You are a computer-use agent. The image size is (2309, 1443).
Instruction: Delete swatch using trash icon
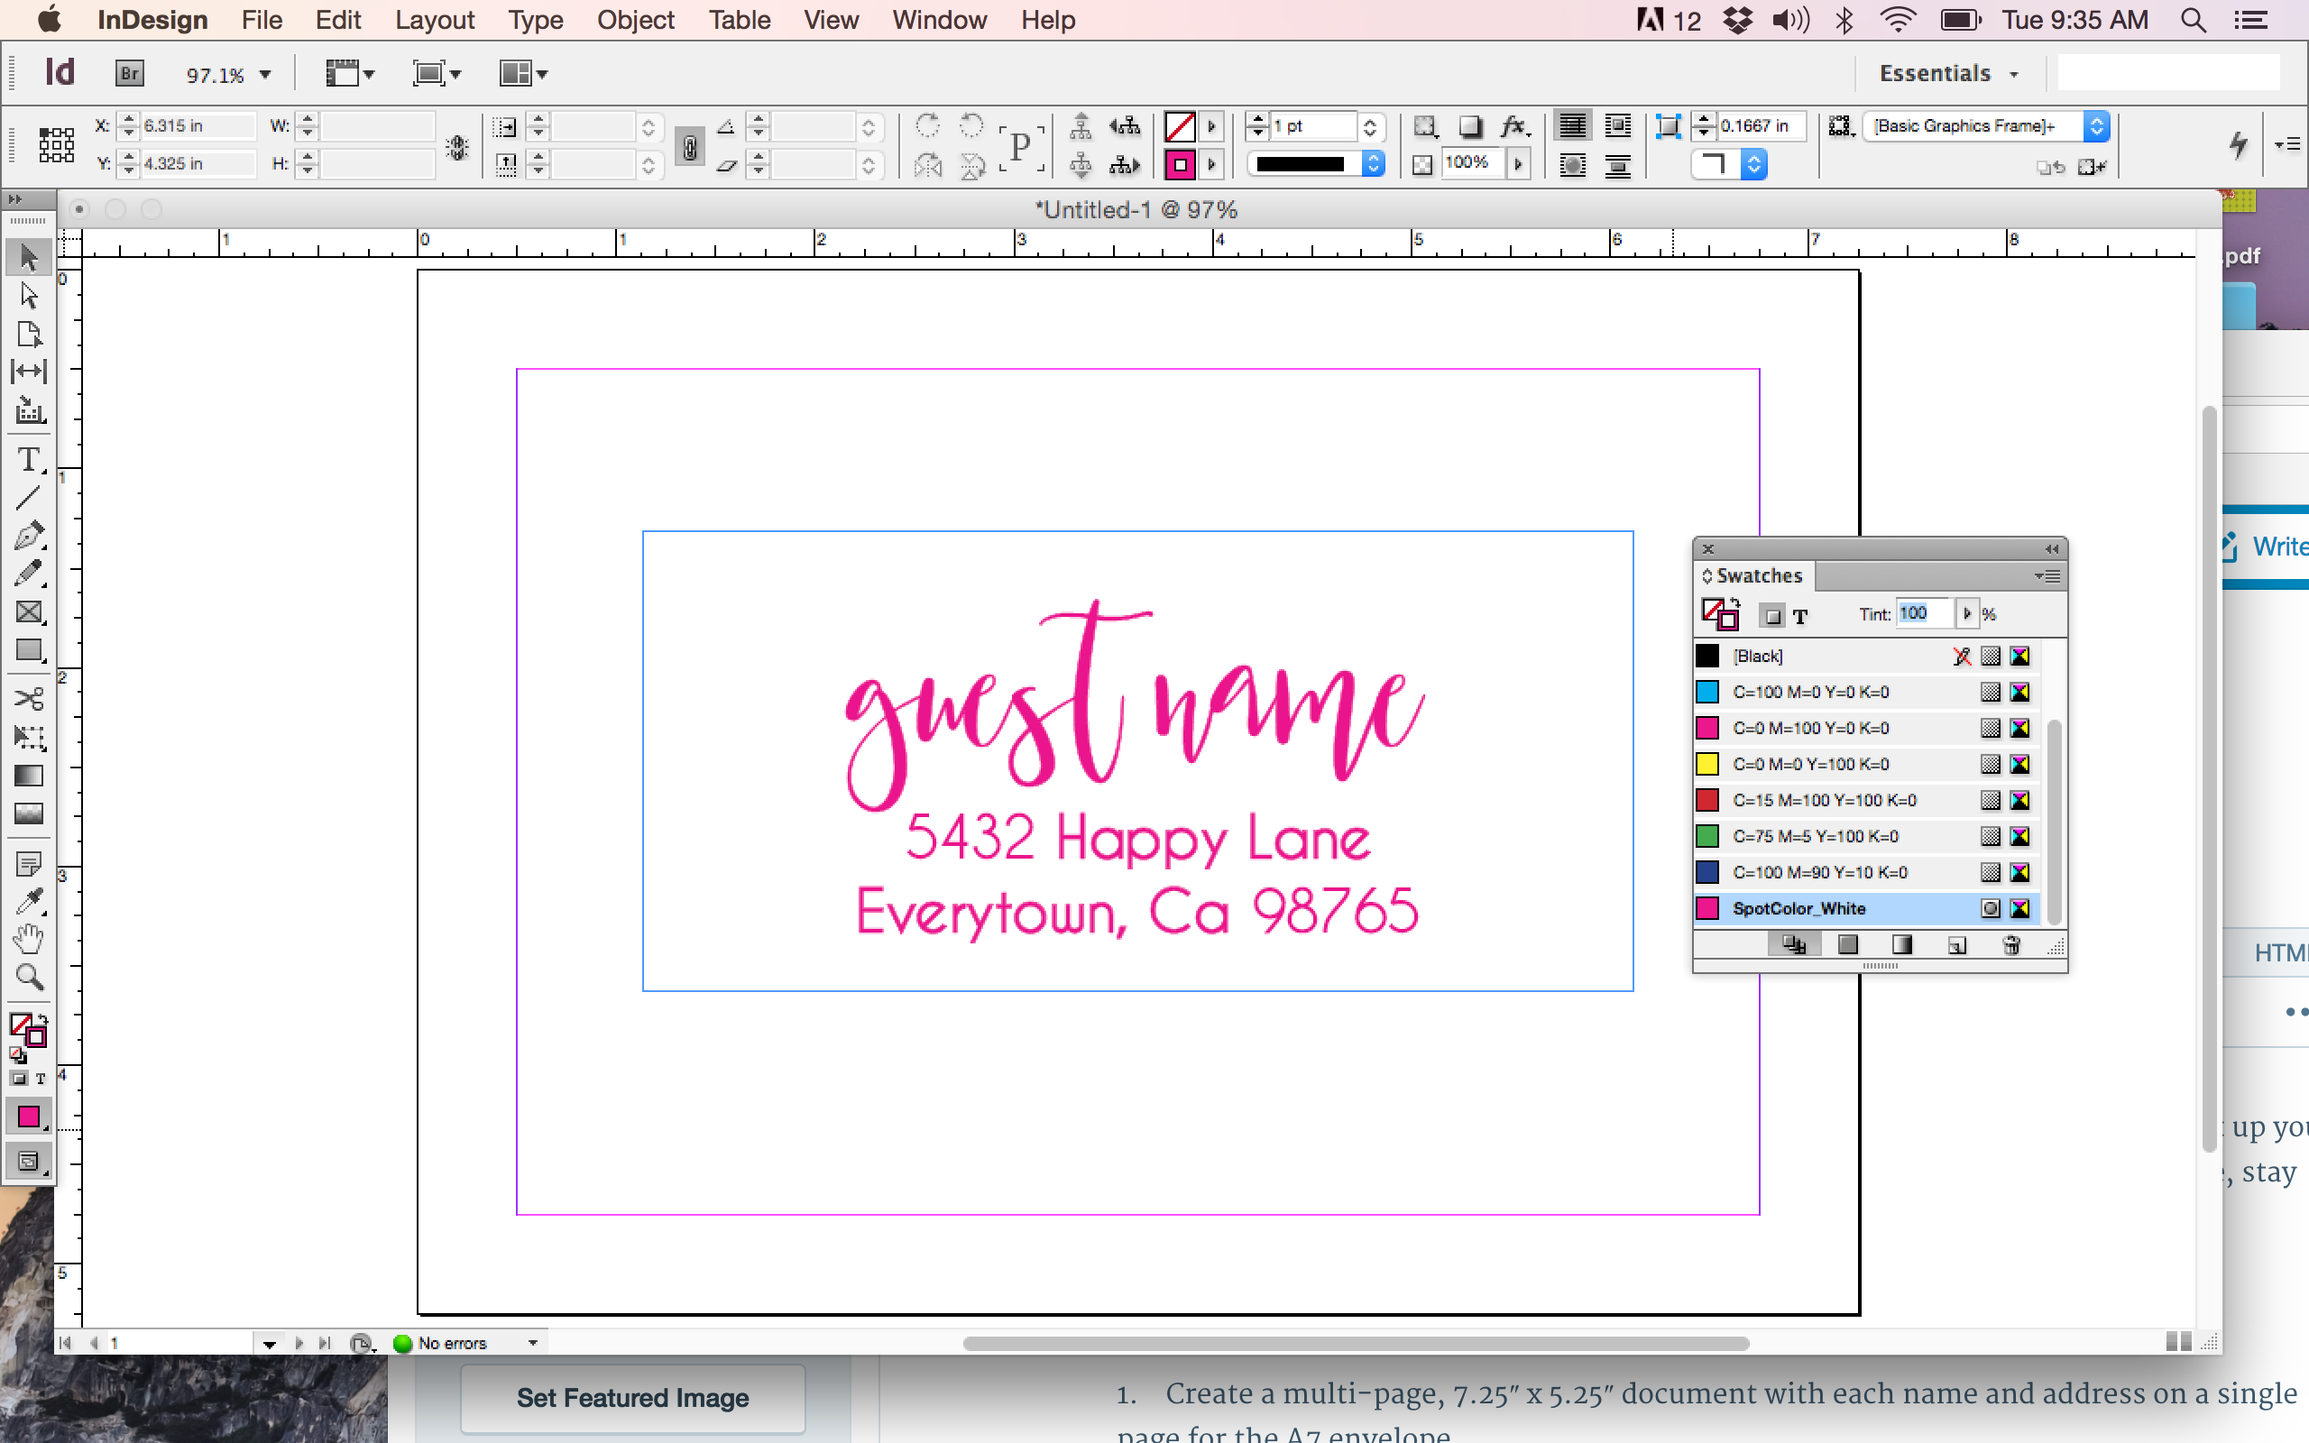2011,945
